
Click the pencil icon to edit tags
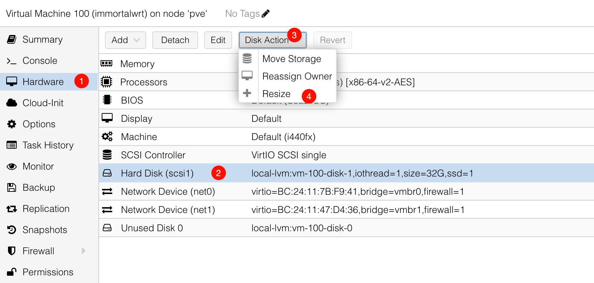[266, 14]
